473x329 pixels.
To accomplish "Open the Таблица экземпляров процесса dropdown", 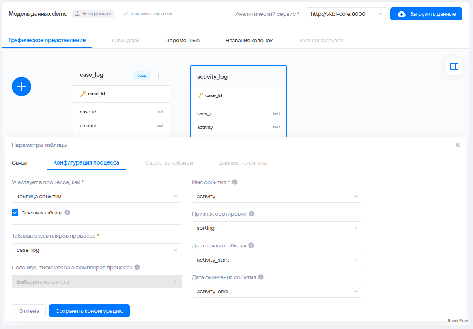I will click(97, 250).
